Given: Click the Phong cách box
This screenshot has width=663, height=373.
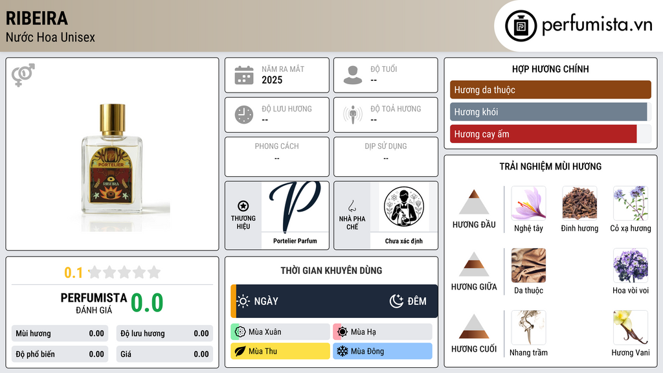Looking at the screenshot, I should pos(277,157).
